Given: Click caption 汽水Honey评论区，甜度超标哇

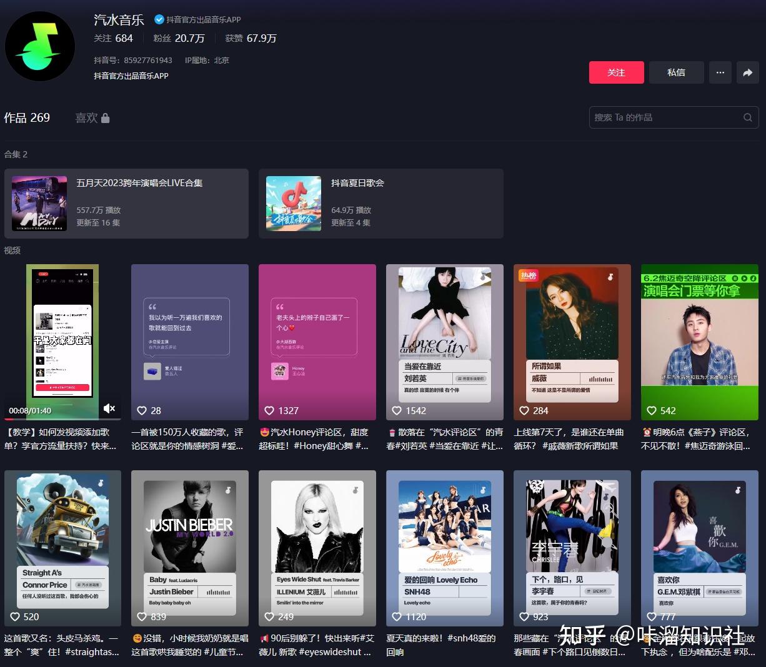Looking at the screenshot, I should coord(314,439).
